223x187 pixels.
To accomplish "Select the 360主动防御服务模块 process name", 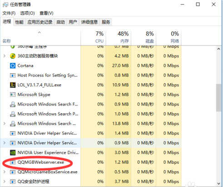I will tap(38, 56).
